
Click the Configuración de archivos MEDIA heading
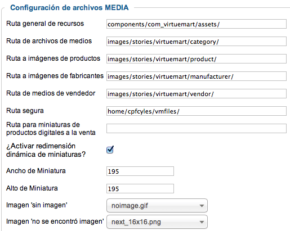click(x=69, y=8)
